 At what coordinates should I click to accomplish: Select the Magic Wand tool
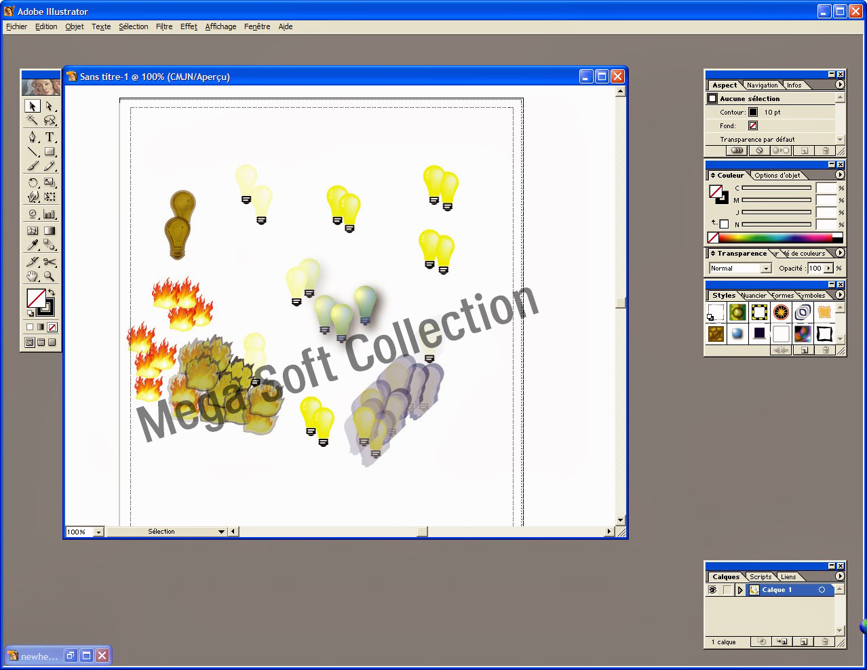click(32, 121)
